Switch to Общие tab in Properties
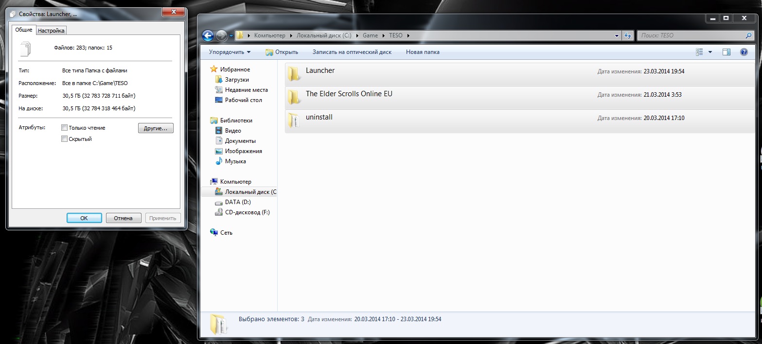762x344 pixels. (24, 30)
